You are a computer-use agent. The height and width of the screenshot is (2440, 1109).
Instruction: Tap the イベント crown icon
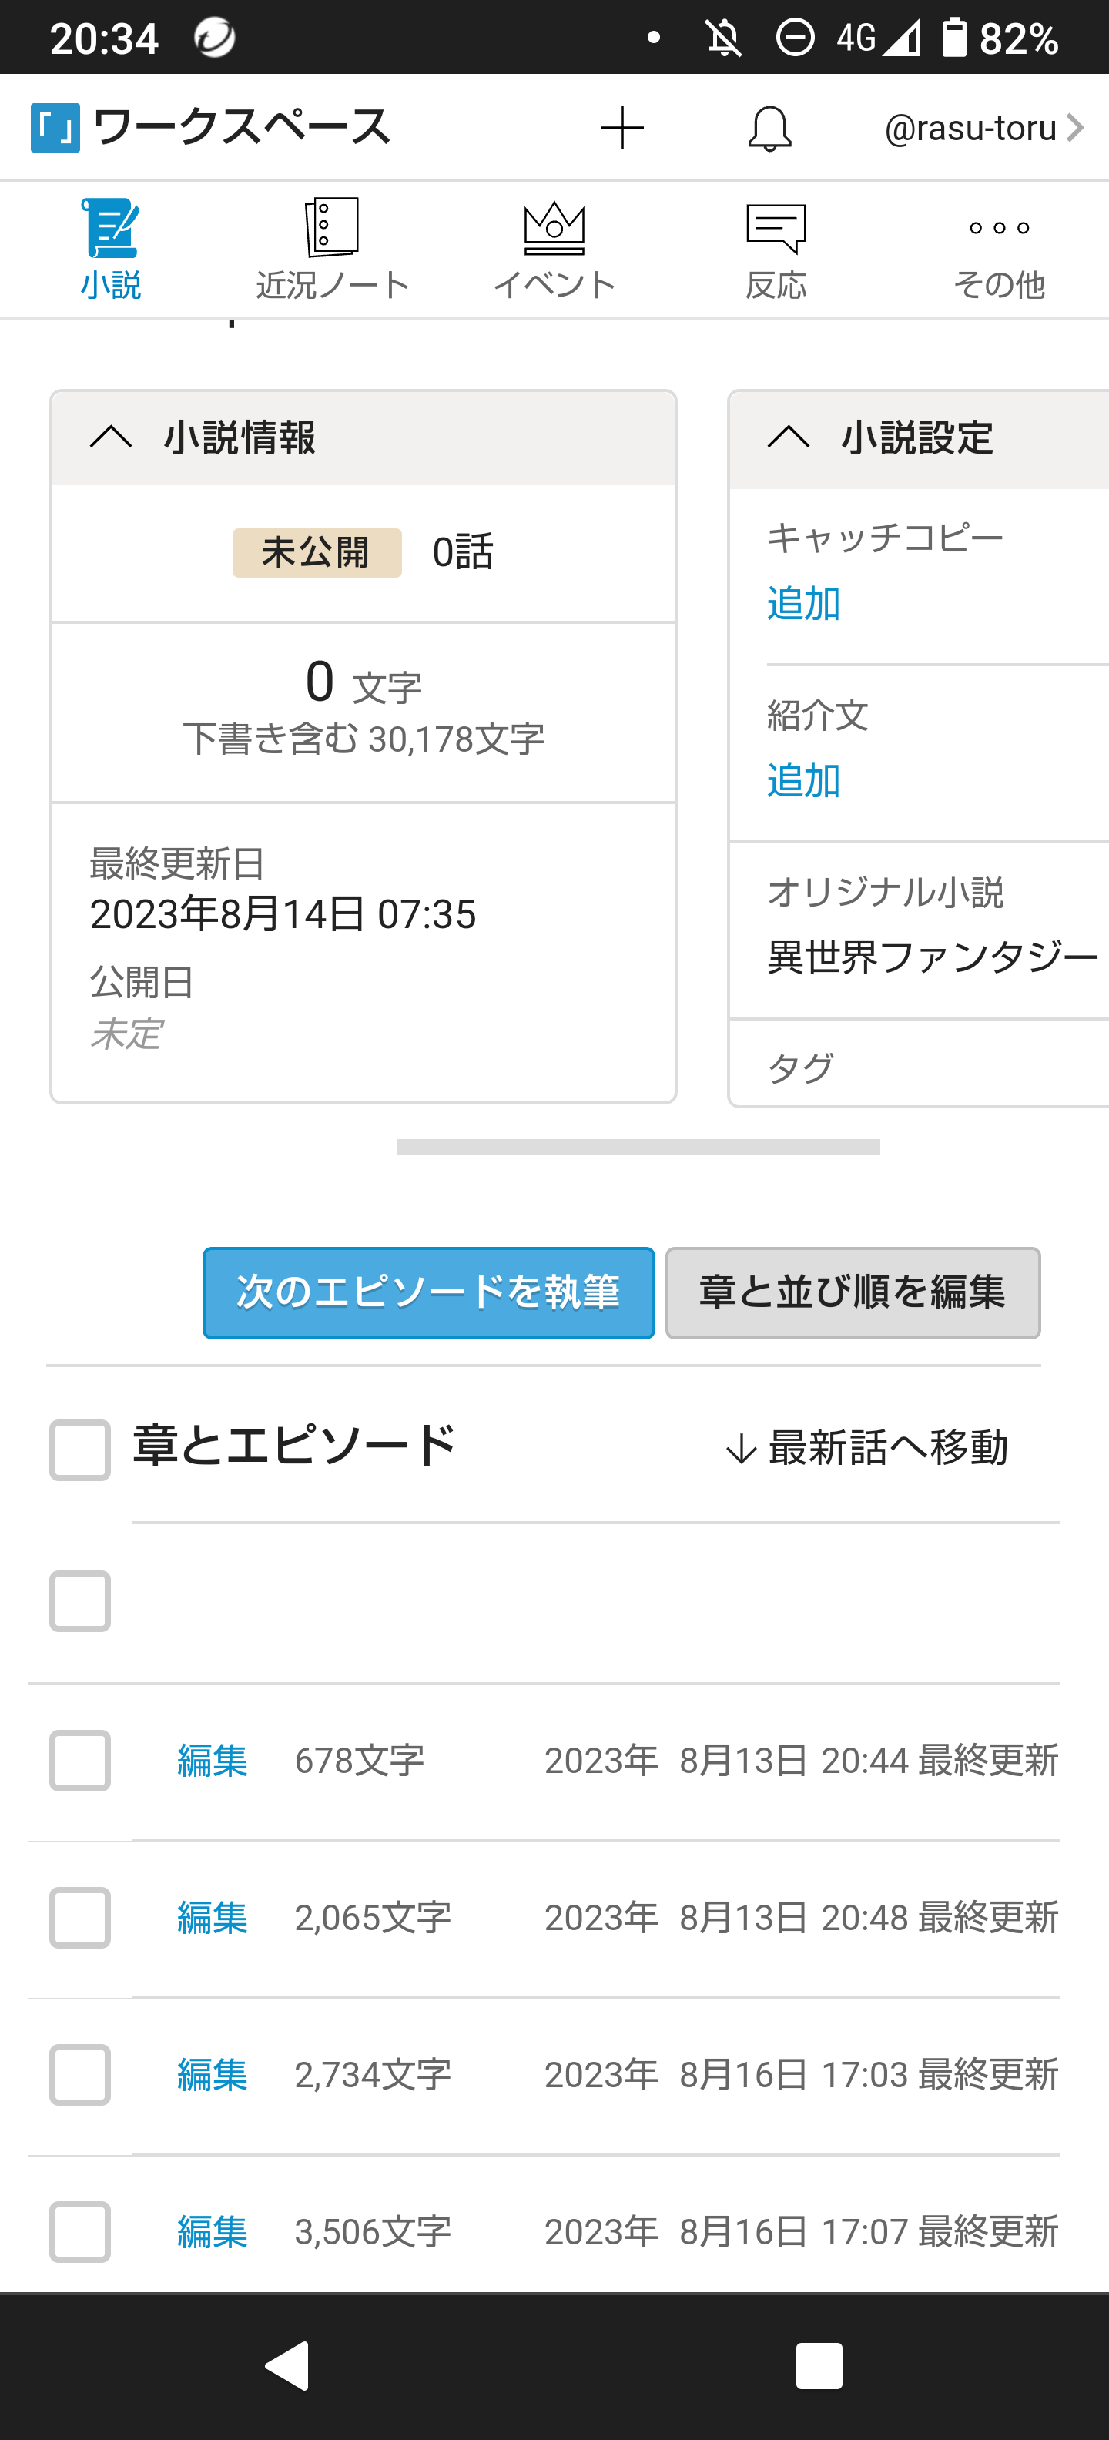pos(554,228)
